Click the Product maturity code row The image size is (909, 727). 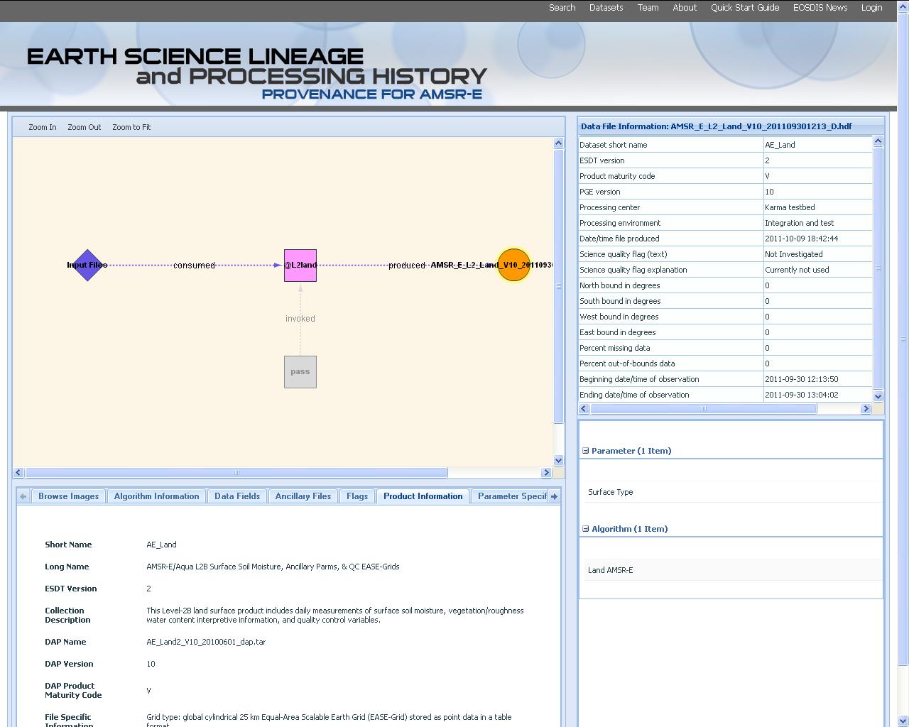click(725, 176)
